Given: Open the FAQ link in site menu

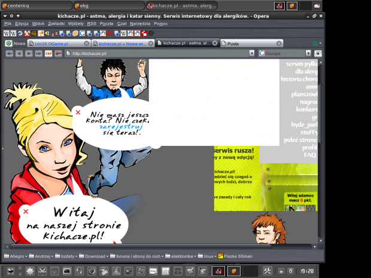Looking at the screenshot, I should [x=310, y=155].
